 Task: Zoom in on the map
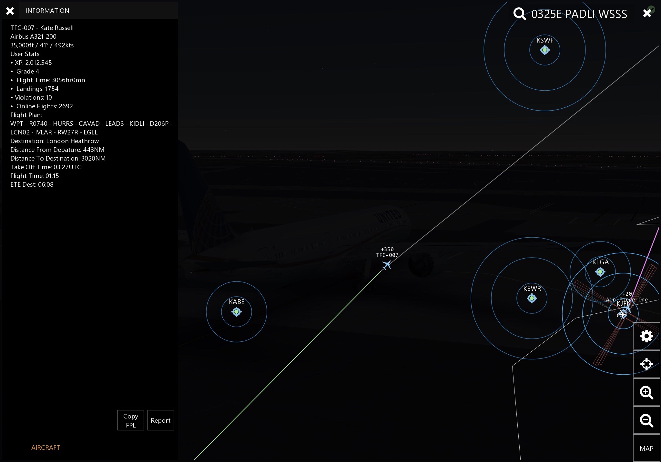pos(646,392)
